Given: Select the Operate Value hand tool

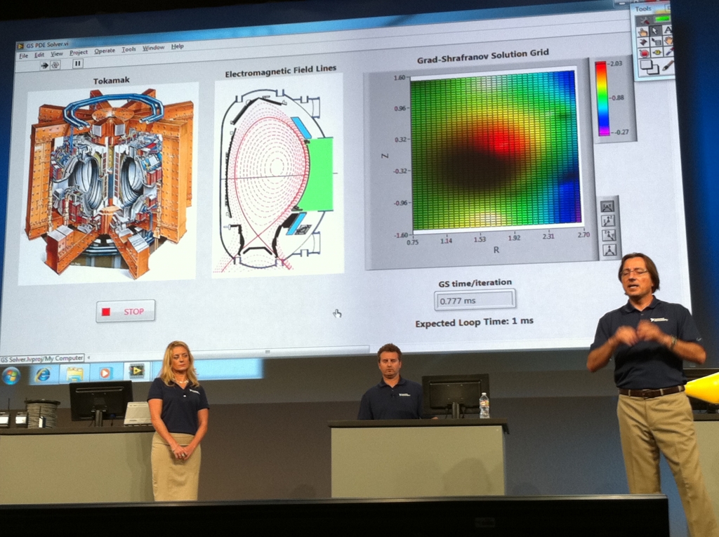Looking at the screenshot, I should (642, 32).
